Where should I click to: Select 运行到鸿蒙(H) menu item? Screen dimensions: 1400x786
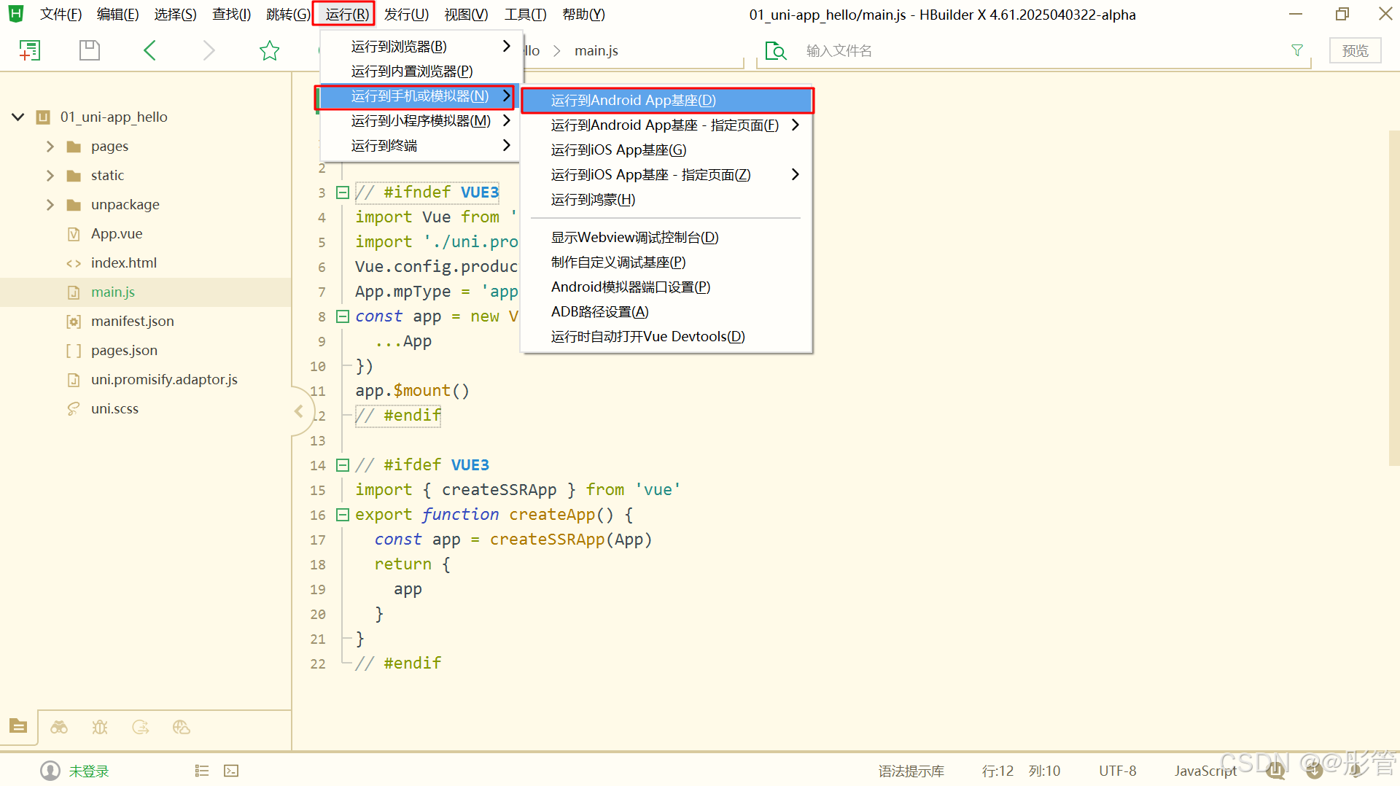[x=666, y=200]
